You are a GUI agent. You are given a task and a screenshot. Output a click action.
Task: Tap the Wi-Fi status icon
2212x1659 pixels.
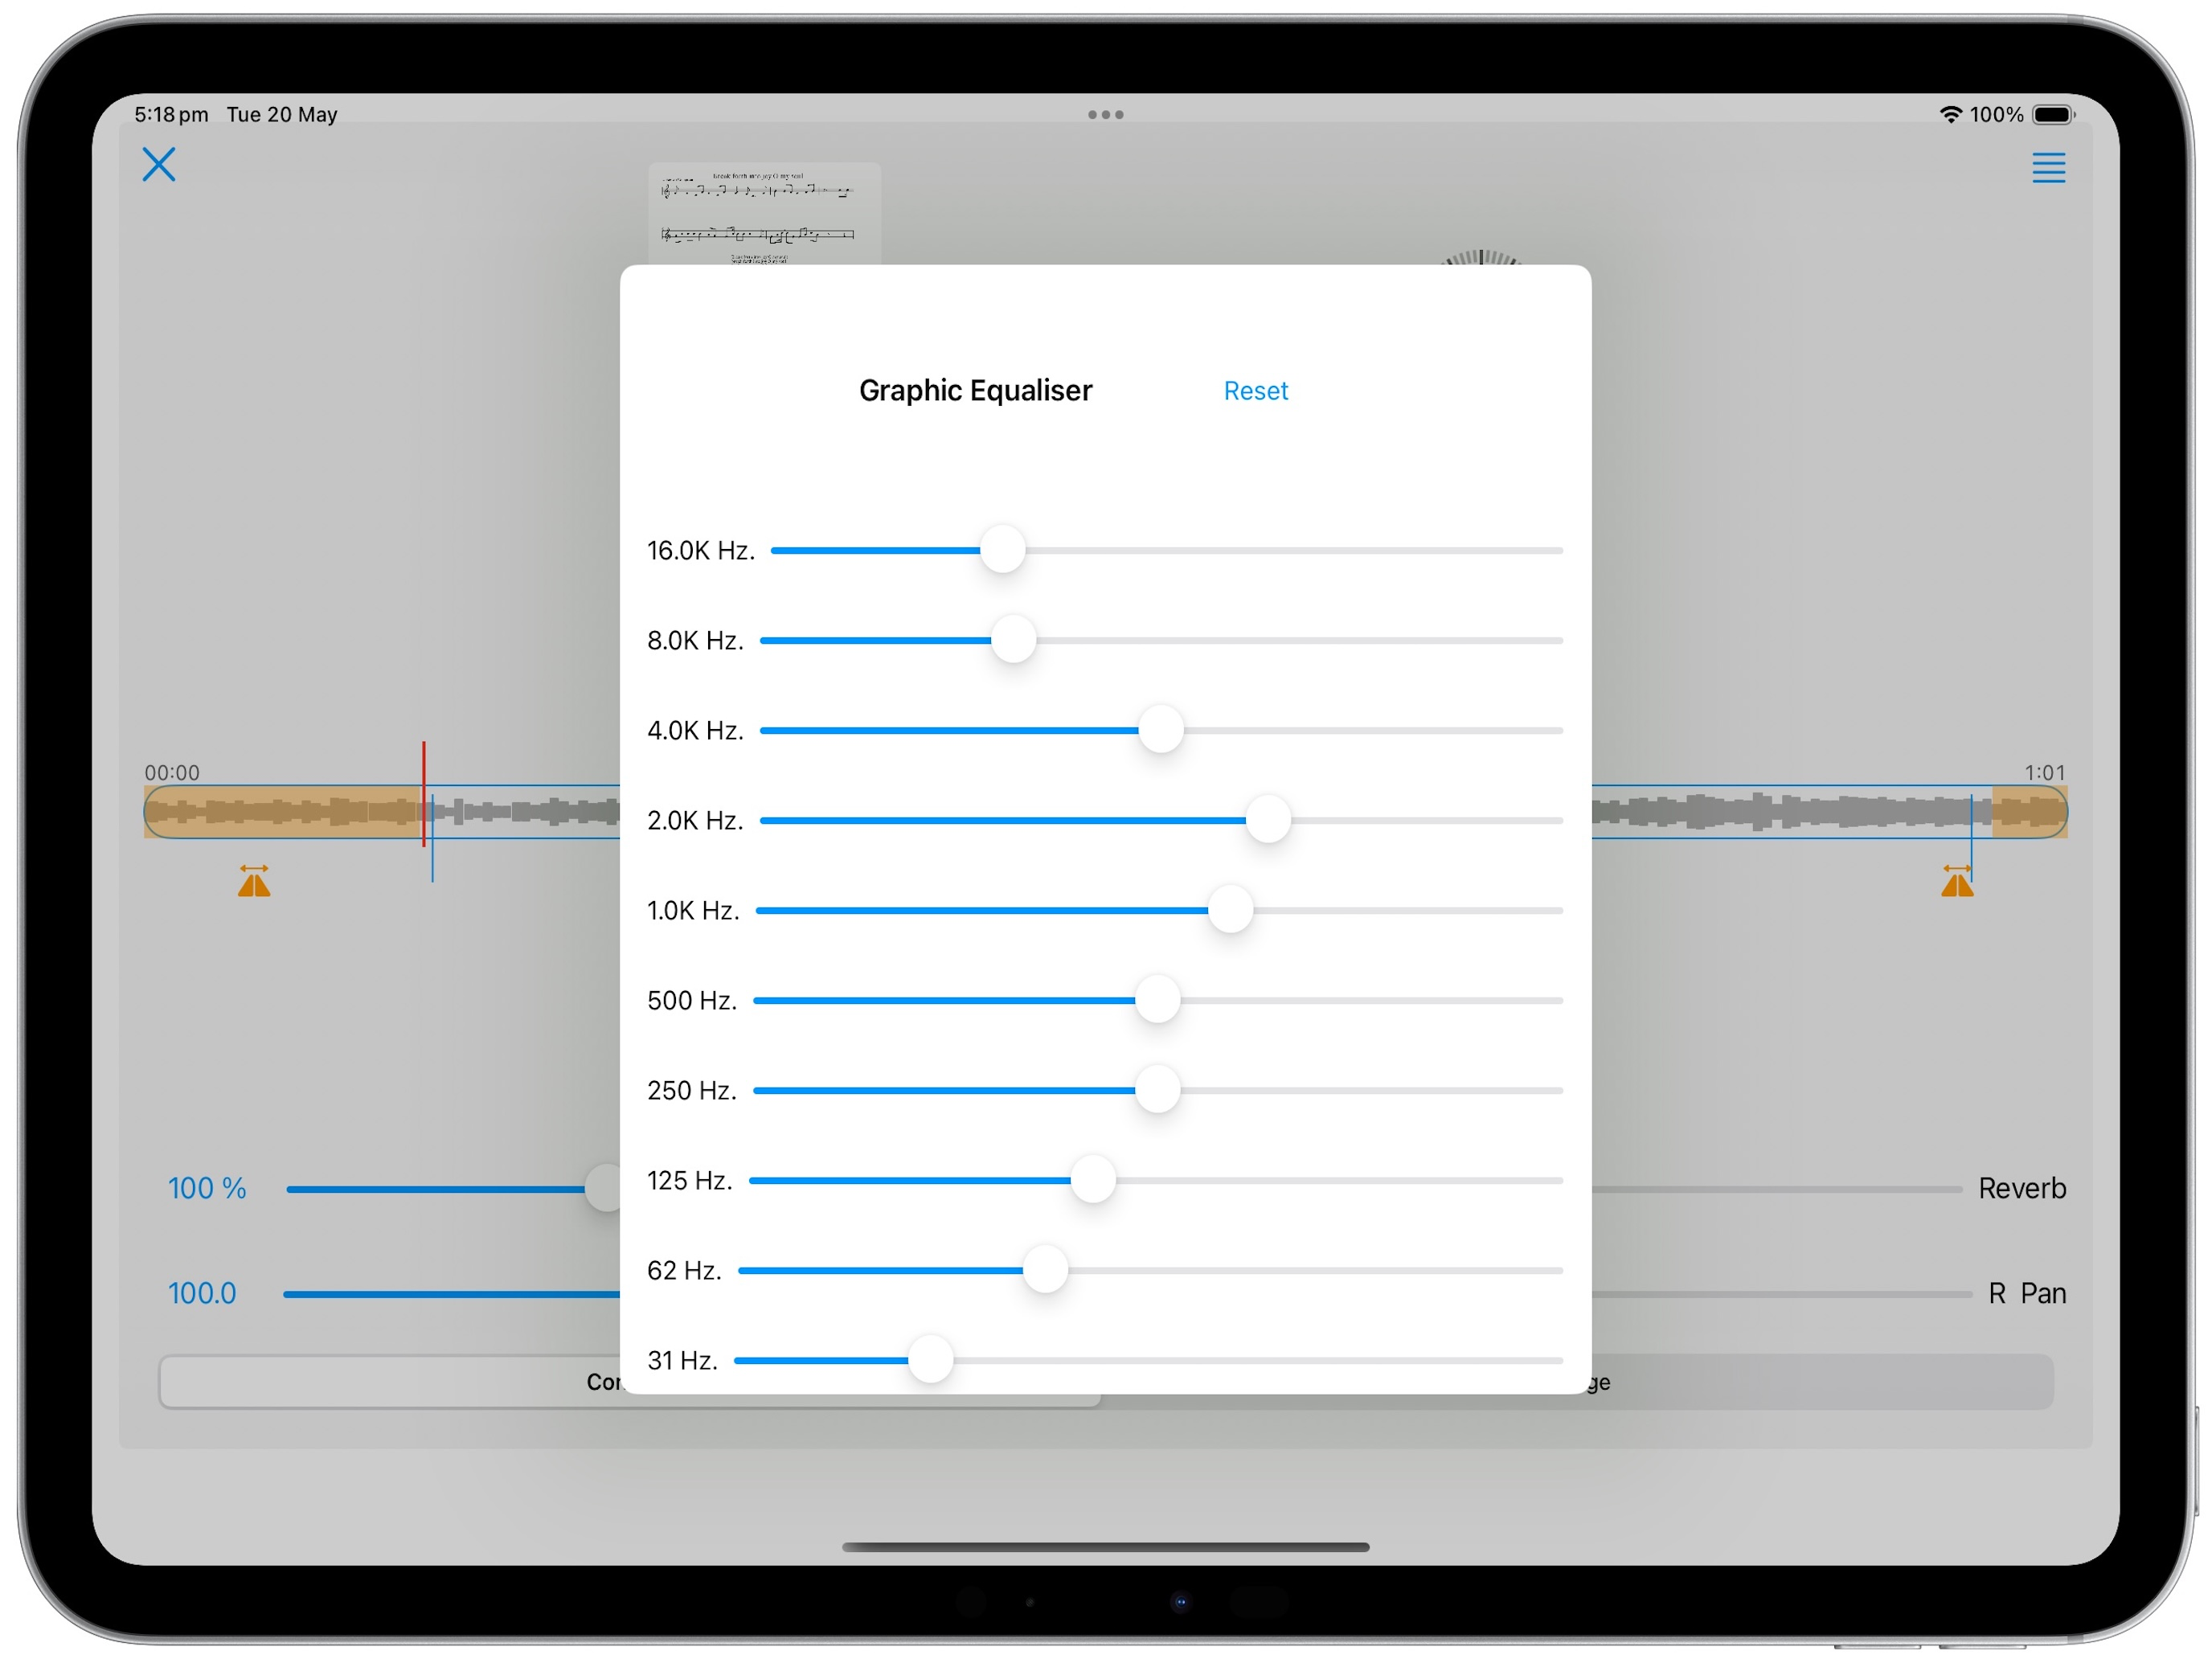pos(1950,115)
